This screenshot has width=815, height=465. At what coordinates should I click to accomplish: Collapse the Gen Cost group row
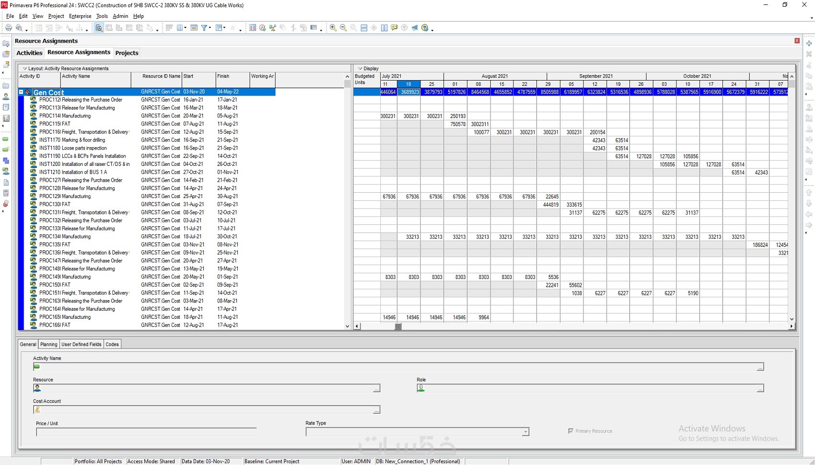21,92
